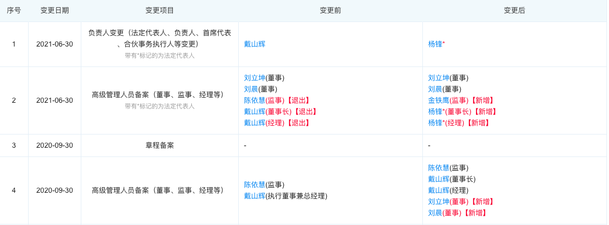
Task: Click 陈依慧(监事)【退出】 name link
Action: [255, 101]
